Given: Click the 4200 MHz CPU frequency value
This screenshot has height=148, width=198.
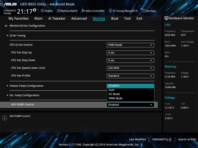Looking at the screenshot, I should coord(170,35).
